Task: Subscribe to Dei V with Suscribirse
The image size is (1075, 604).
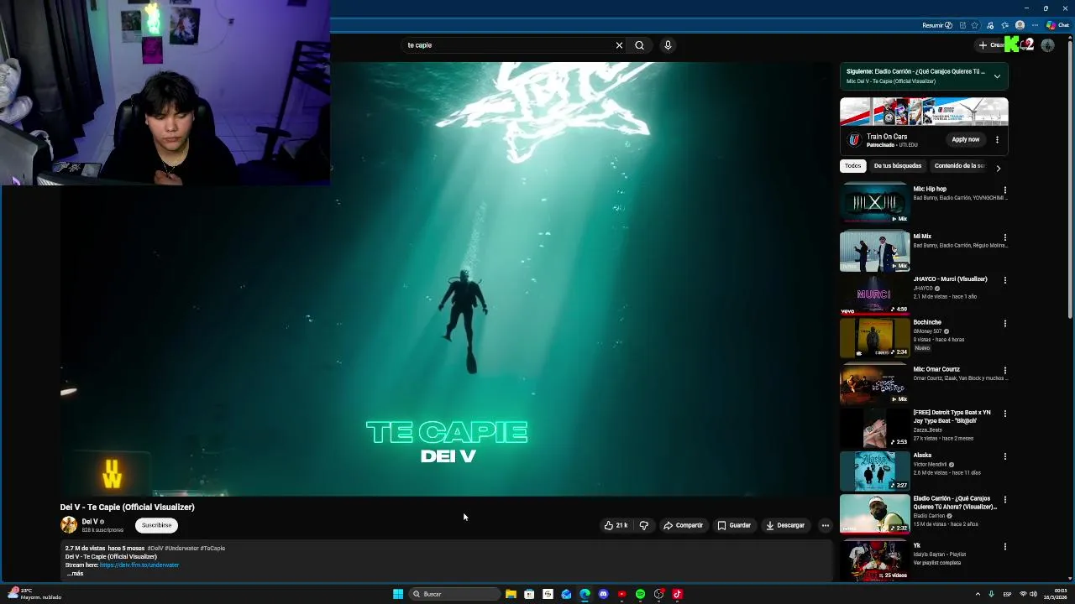Action: (156, 525)
